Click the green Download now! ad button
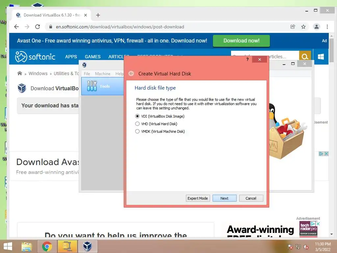 pyautogui.click(x=241, y=41)
